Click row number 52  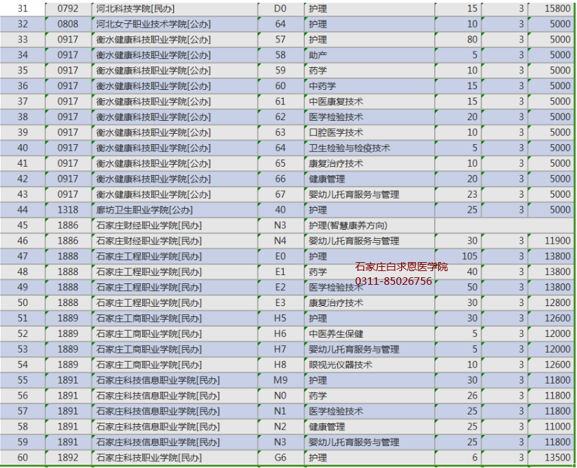click(x=23, y=334)
